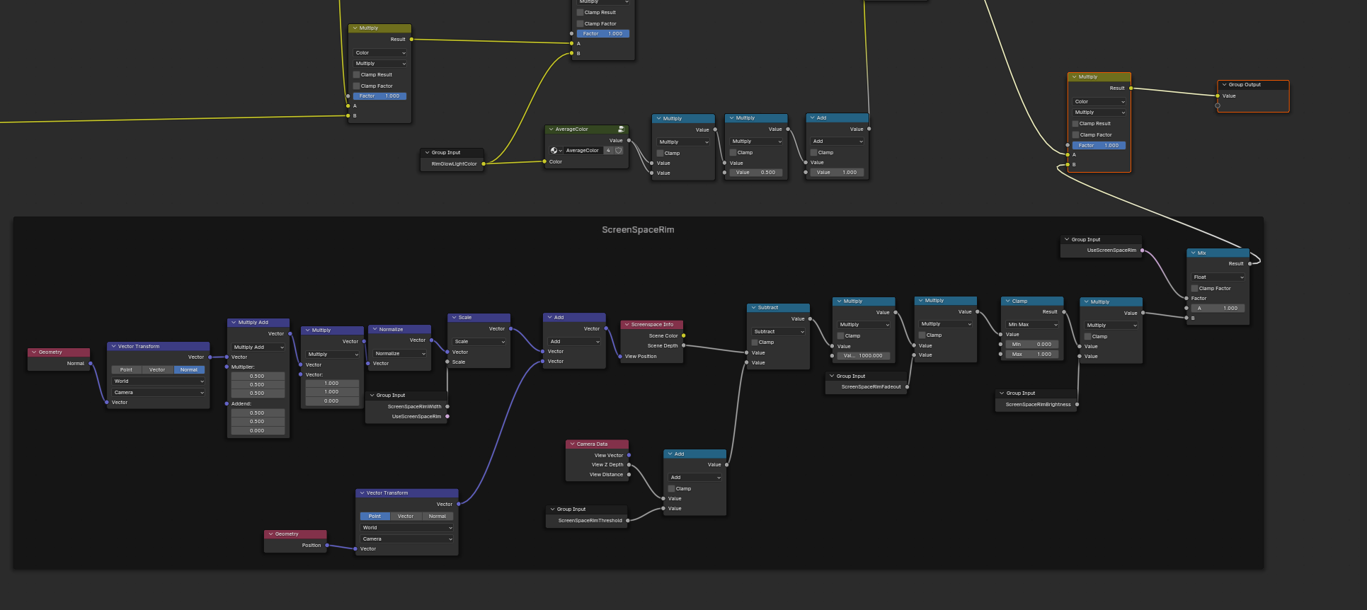This screenshot has height=610, width=1367.
Task: Click the user count 4 button on AverageColor
Action: point(608,151)
